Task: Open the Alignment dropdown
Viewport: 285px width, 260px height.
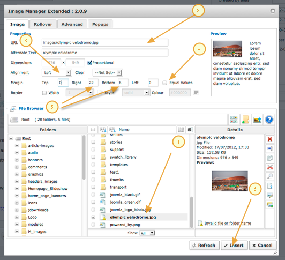Action: [57, 72]
